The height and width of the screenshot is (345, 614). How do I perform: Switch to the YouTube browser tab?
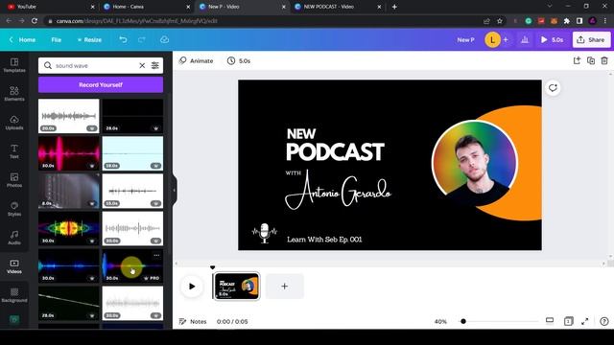click(51, 7)
